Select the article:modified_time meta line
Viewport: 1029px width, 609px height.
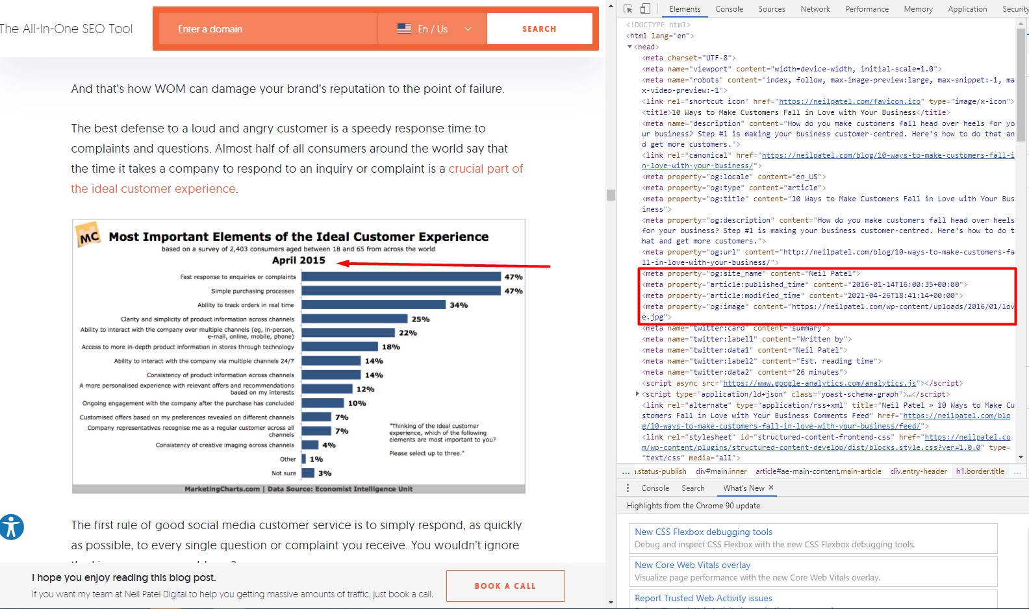802,295
